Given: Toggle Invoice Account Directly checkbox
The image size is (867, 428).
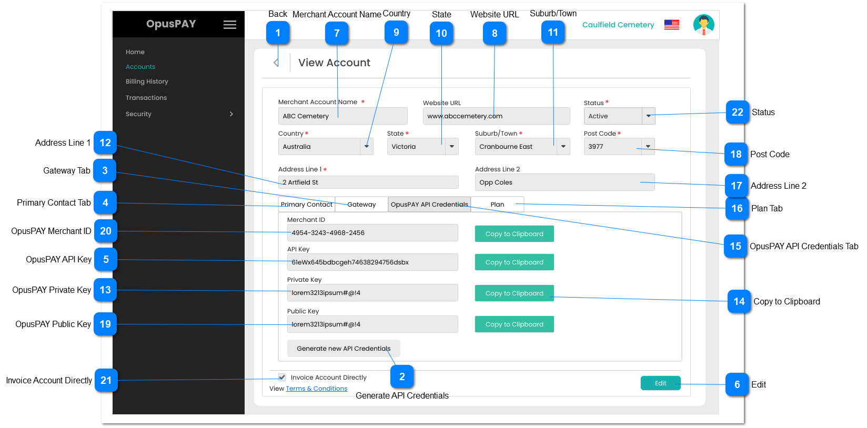Looking at the screenshot, I should point(282,377).
